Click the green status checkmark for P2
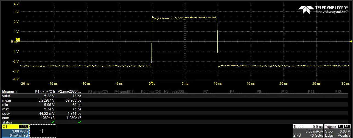Image resolution: width=353 pixels, height=138 pixels. [x=79, y=122]
